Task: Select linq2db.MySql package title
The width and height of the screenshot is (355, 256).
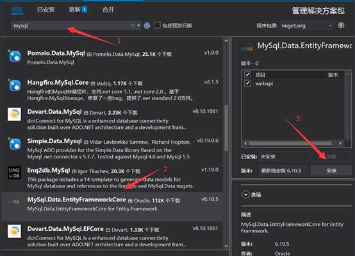Action: click(49, 170)
